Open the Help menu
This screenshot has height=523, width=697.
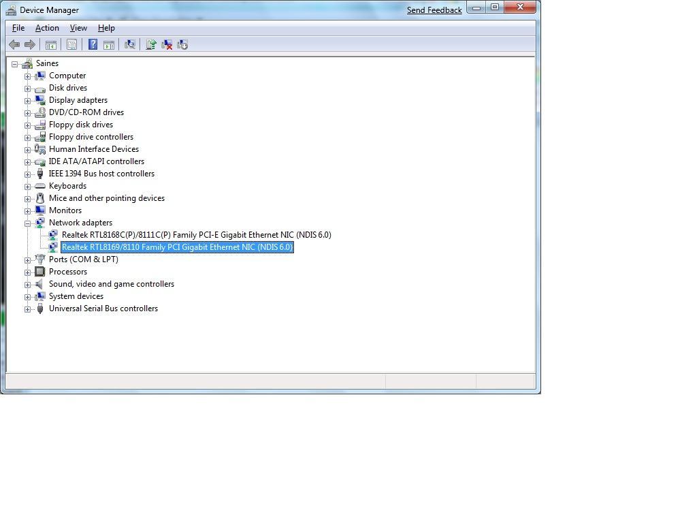coord(106,28)
